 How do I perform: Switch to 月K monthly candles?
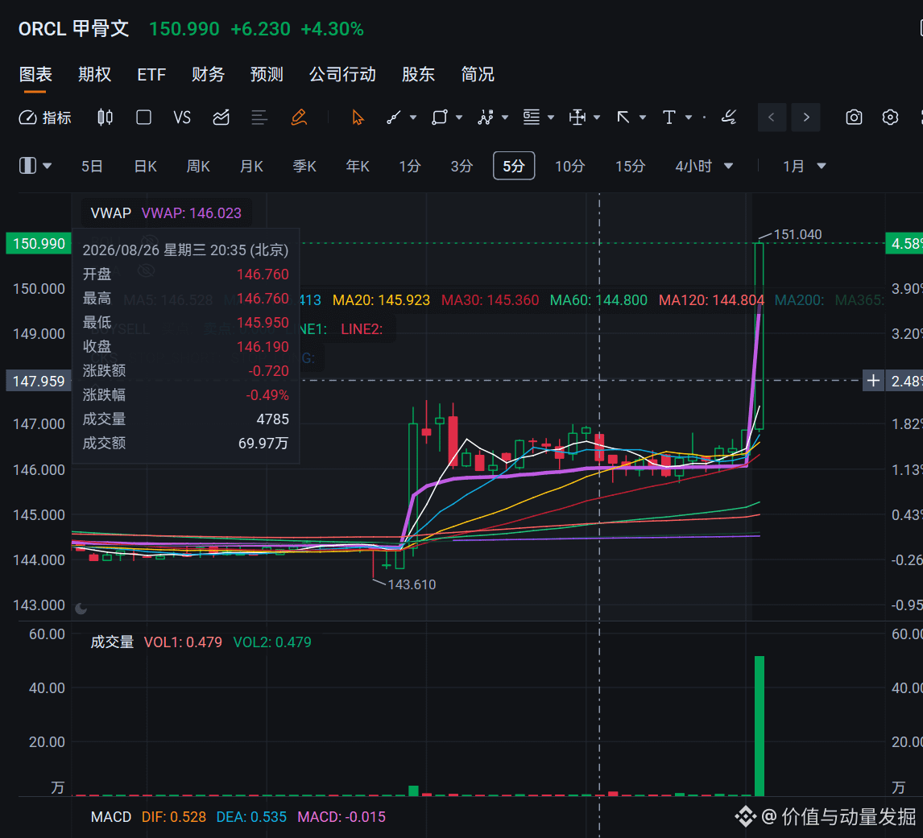251,167
